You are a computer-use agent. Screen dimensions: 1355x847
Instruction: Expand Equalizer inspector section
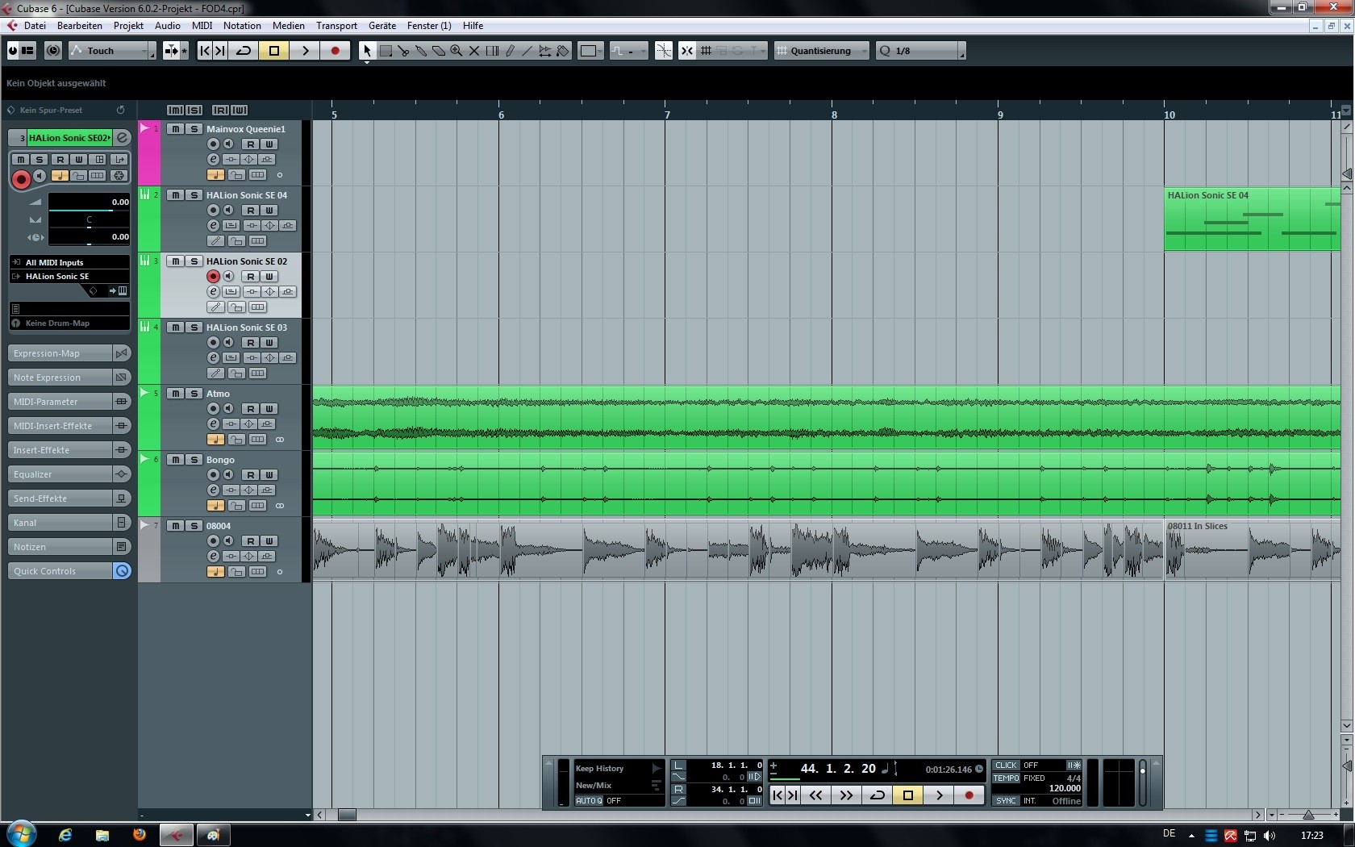point(69,474)
